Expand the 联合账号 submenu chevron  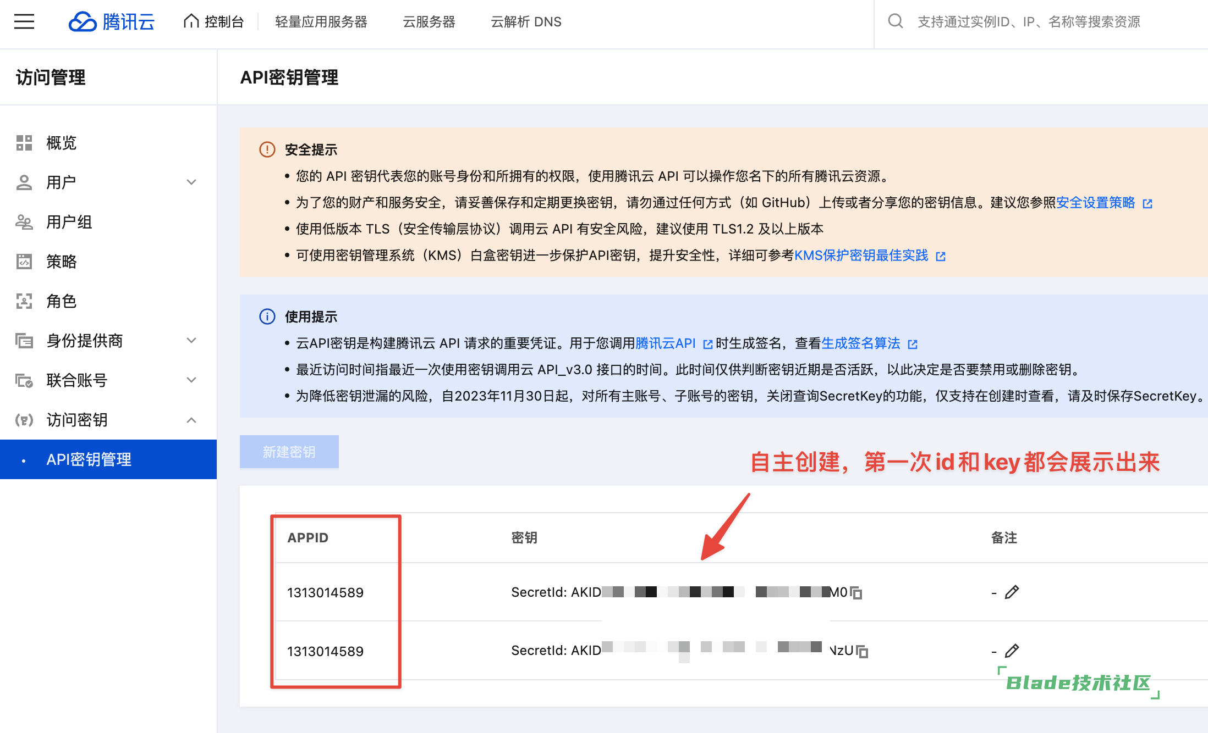coord(191,380)
